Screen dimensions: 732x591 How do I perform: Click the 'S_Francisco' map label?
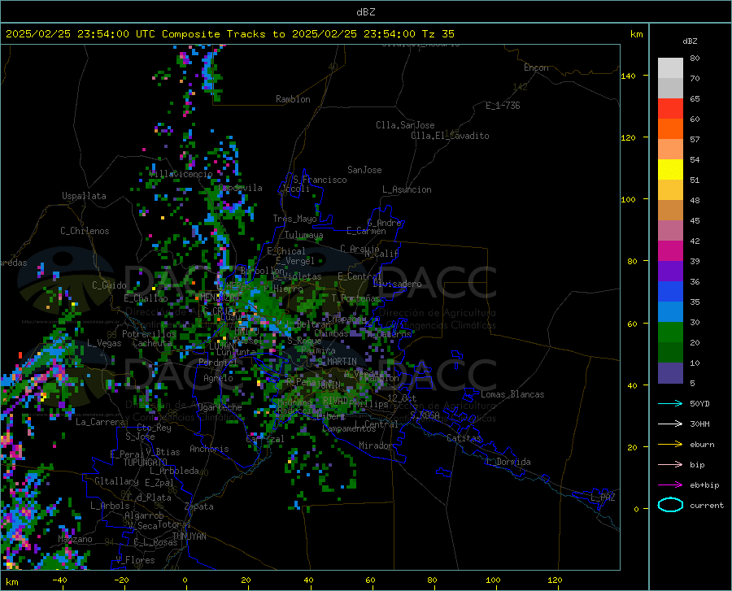pos(320,180)
